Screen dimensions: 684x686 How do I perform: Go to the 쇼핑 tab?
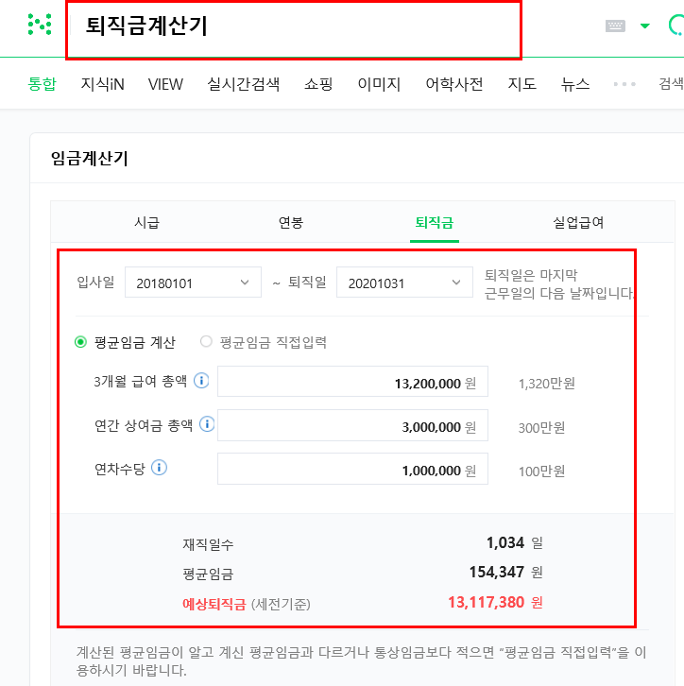(x=318, y=83)
